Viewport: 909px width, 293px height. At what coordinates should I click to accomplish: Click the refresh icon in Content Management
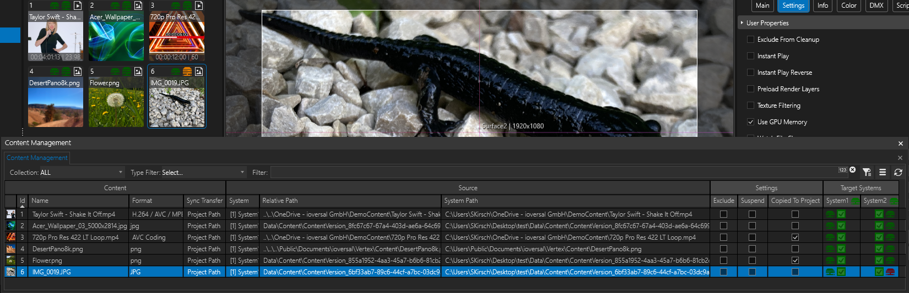coord(898,173)
